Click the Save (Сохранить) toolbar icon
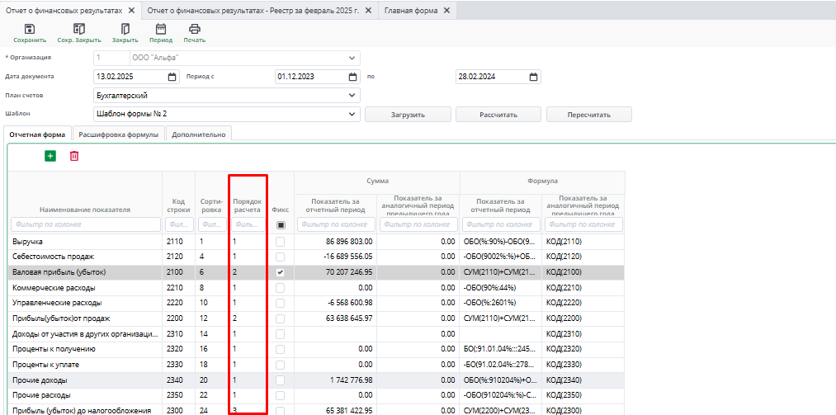 click(30, 29)
